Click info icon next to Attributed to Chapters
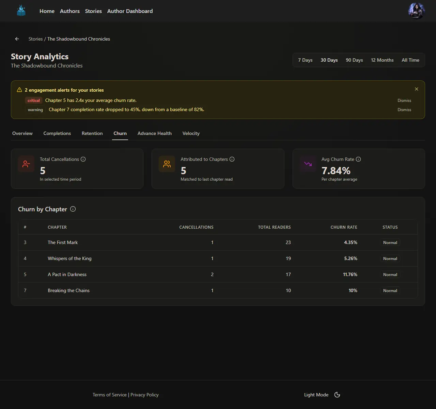The height and width of the screenshot is (409, 436). [x=232, y=159]
